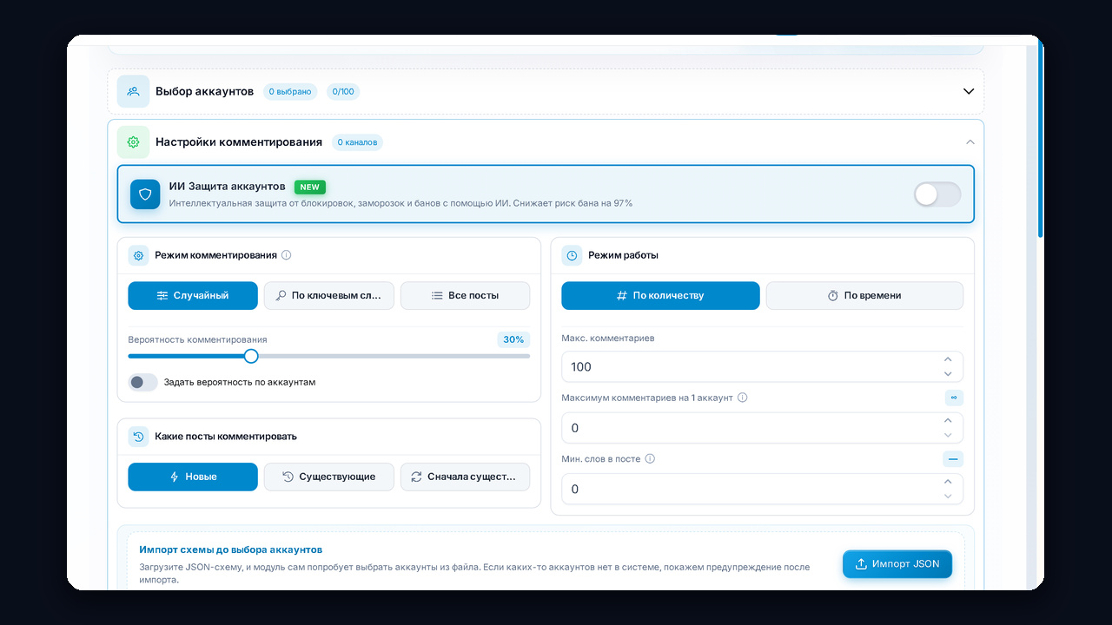Switch work mode to По времени

click(x=864, y=295)
